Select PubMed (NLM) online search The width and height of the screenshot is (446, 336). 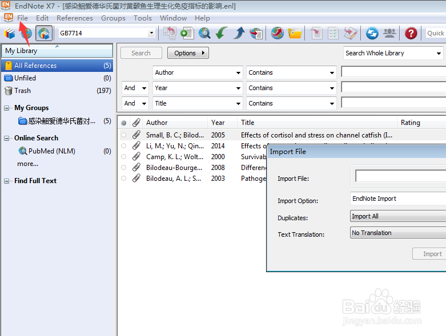pos(51,151)
